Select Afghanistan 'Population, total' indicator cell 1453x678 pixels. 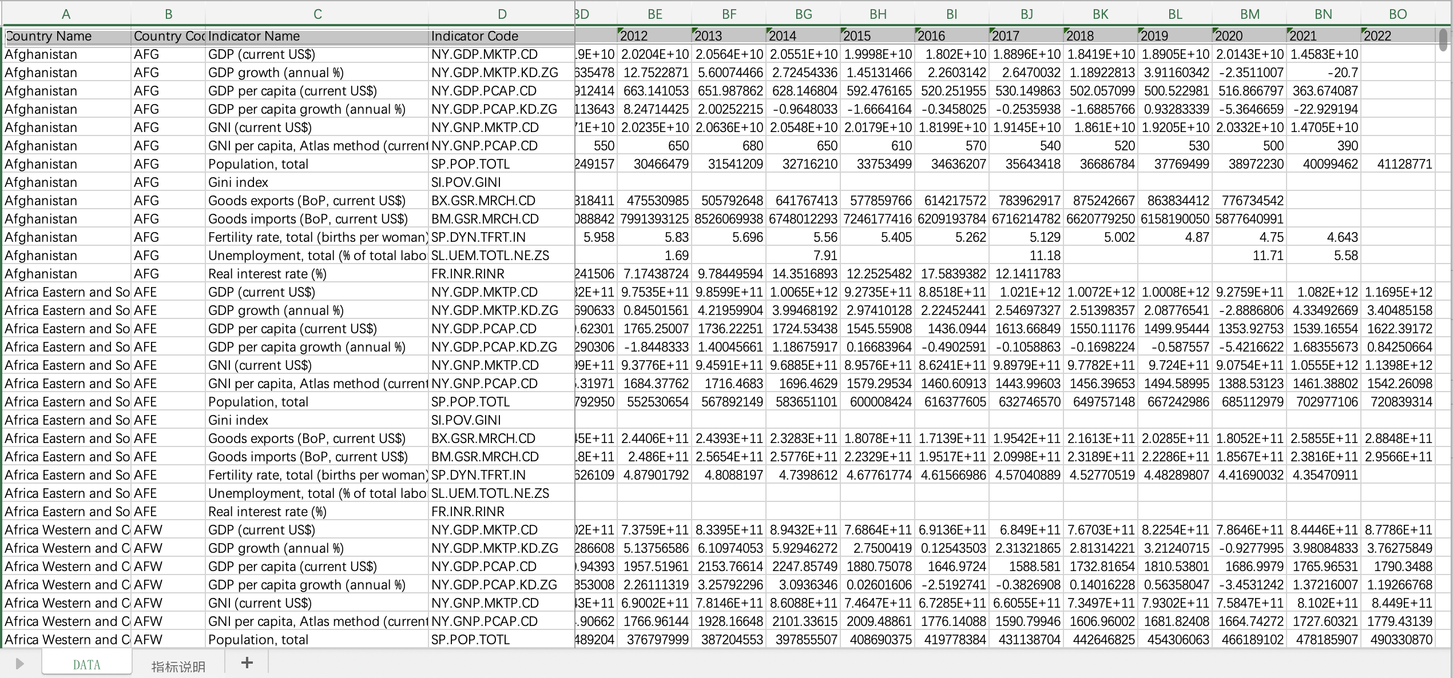click(317, 164)
